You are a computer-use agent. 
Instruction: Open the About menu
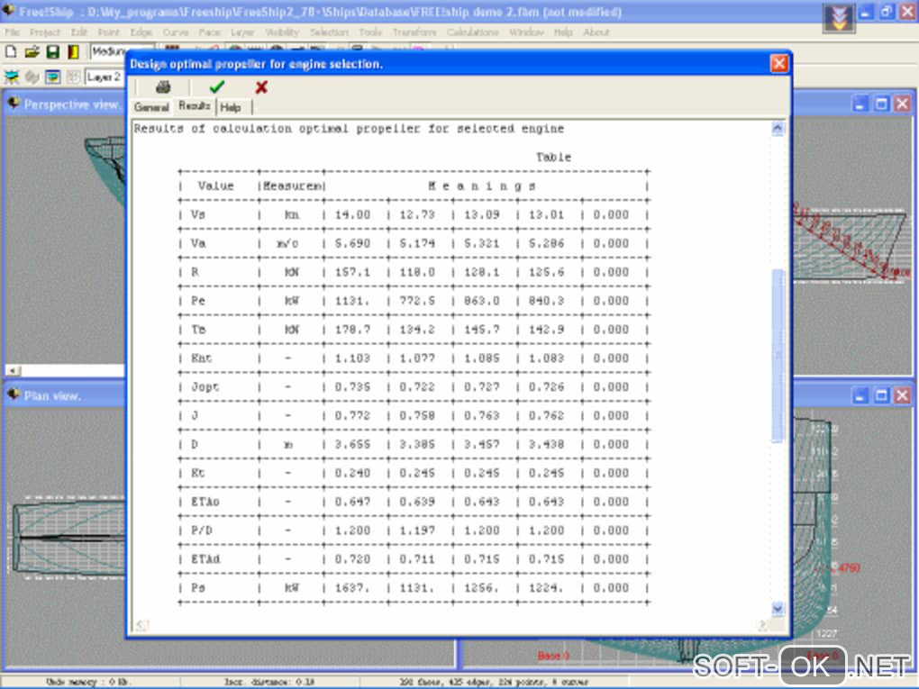[596, 32]
